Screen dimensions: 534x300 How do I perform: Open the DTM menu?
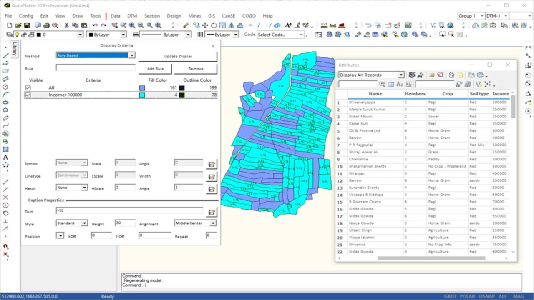[x=132, y=16]
